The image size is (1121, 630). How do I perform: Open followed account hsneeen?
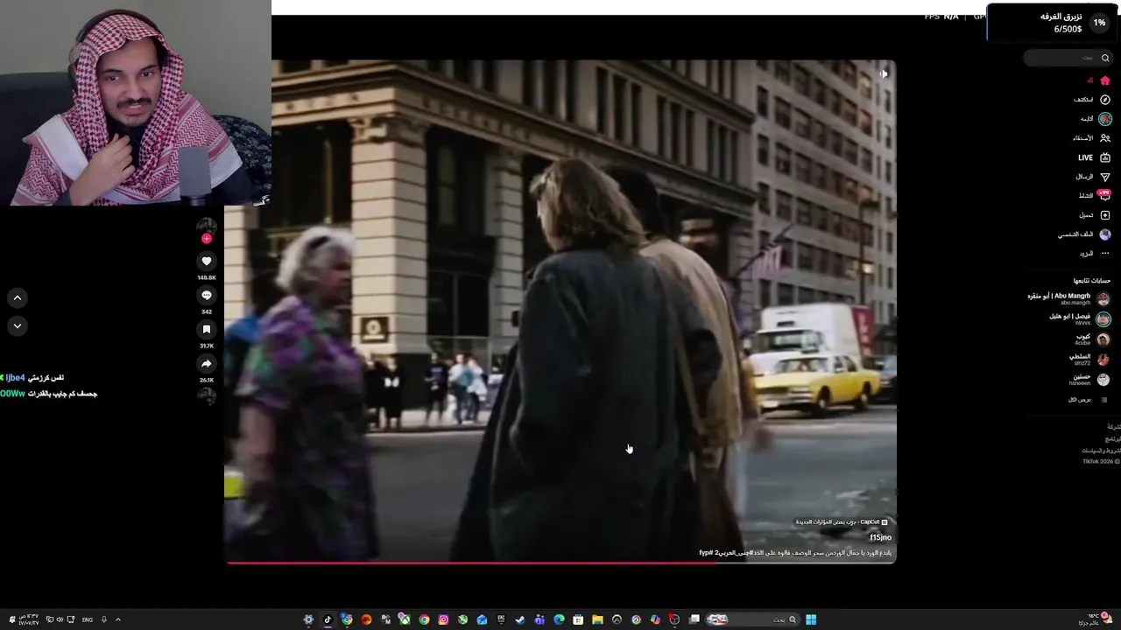(1089, 379)
